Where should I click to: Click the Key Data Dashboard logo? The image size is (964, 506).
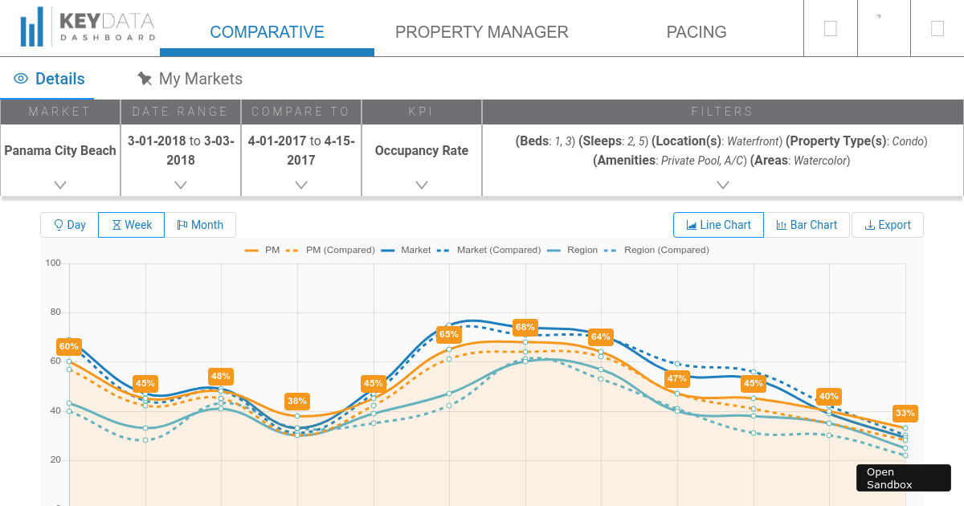[88, 28]
